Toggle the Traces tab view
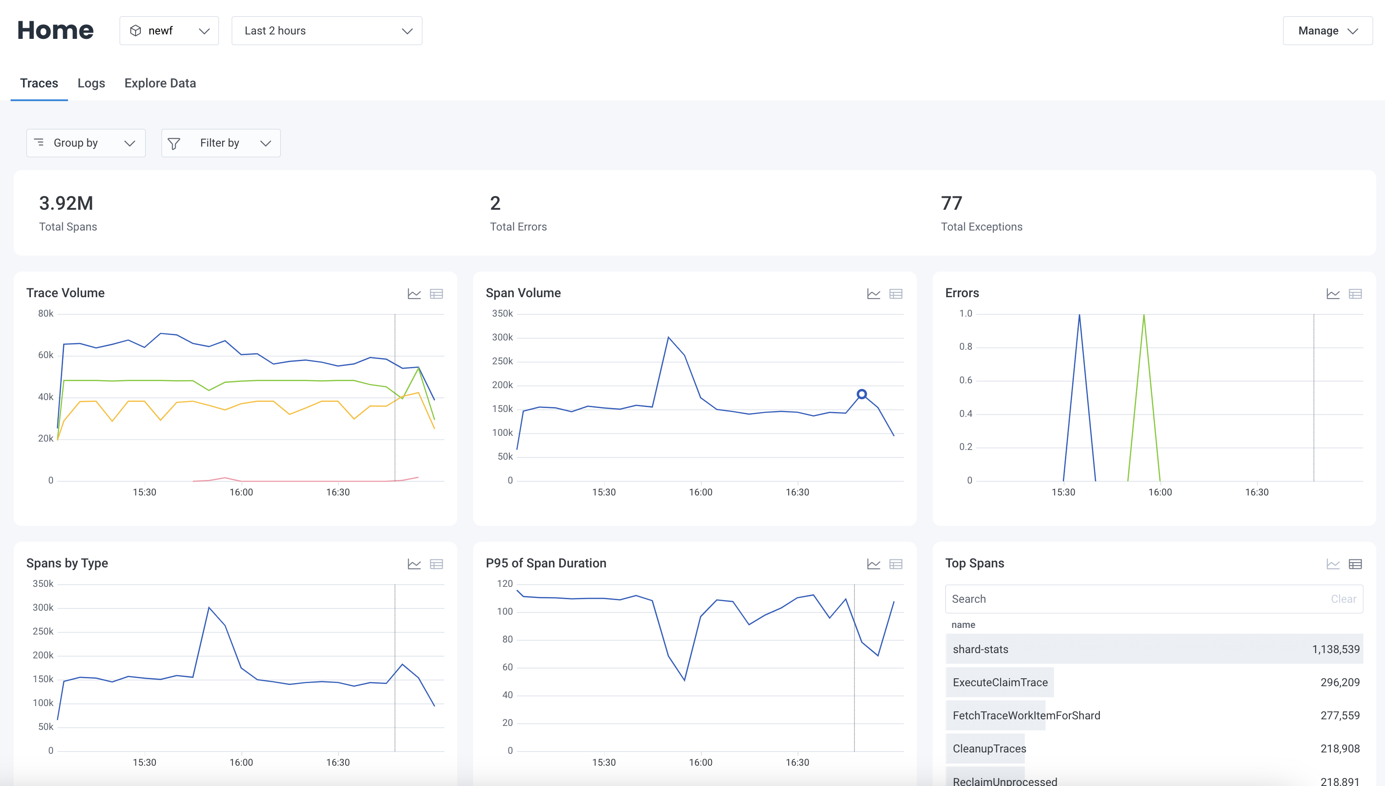Viewport: 1385px width, 786px height. [x=39, y=83]
